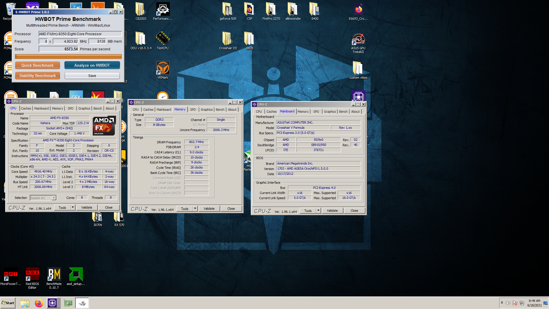
Task: Expand Tools dropdown arrow in CPU window
Action: [73, 207]
